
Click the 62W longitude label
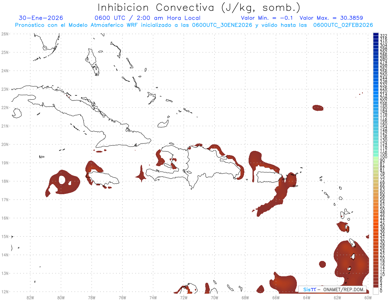click(x=337, y=297)
